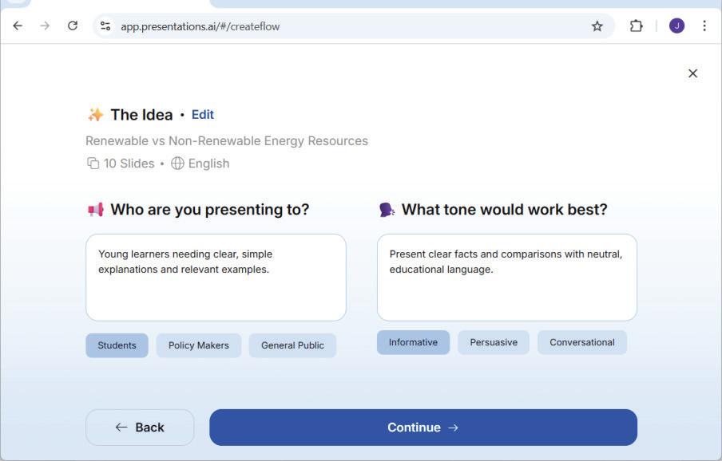
Task: Reload the page with the refresh icon
Action: click(x=73, y=26)
